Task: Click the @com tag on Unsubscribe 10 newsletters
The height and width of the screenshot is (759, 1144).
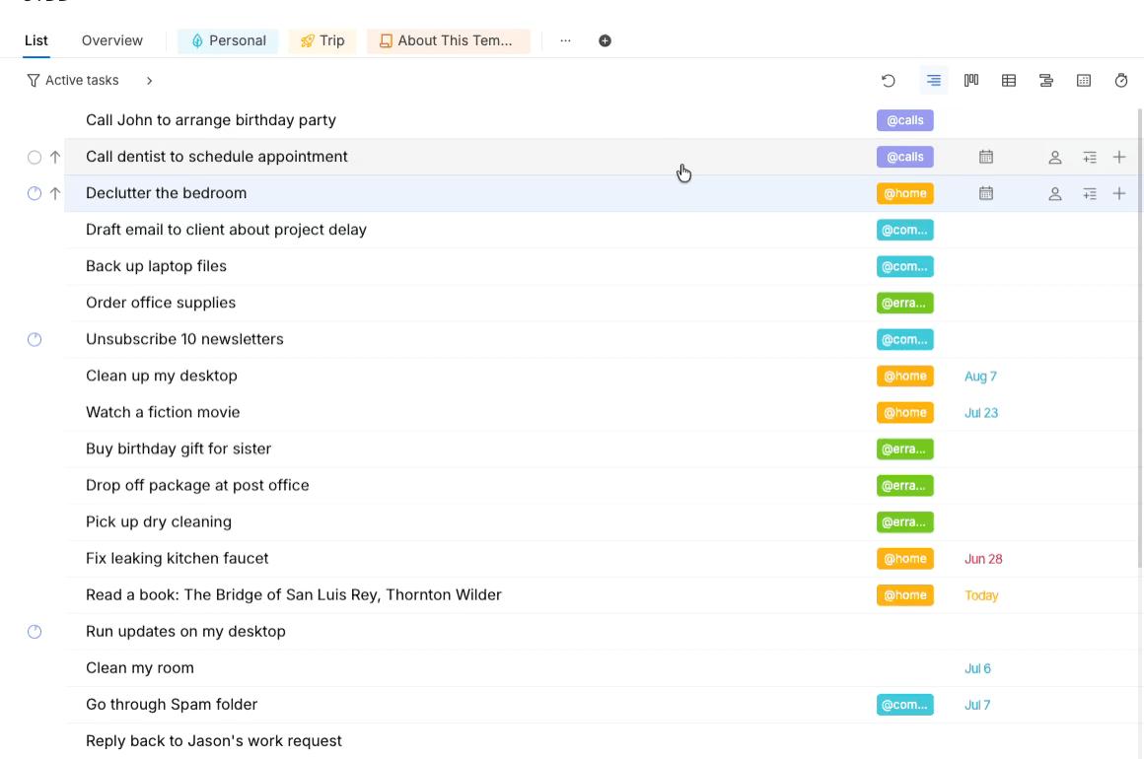Action: point(904,339)
